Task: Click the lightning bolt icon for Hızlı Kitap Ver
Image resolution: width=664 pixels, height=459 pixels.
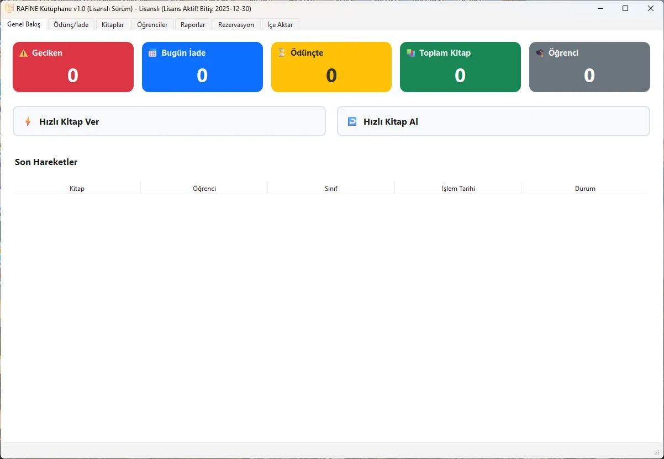Action: point(28,121)
